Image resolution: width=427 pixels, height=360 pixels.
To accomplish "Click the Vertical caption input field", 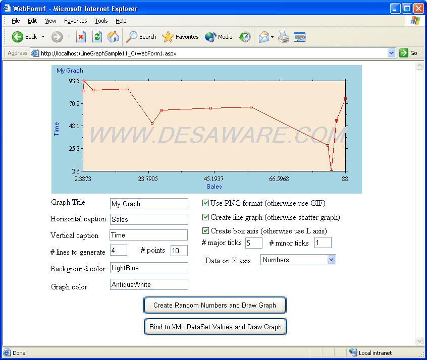I will 149,235.
